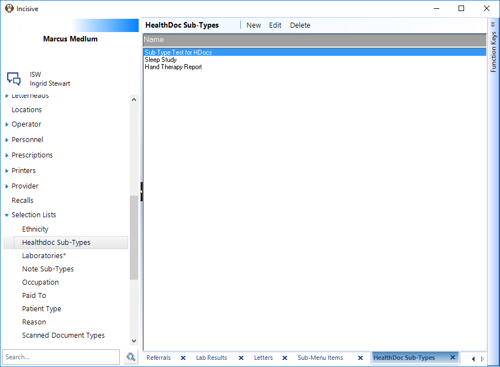Open the chat messages icon beside ISW
The image size is (500, 367).
(14, 78)
